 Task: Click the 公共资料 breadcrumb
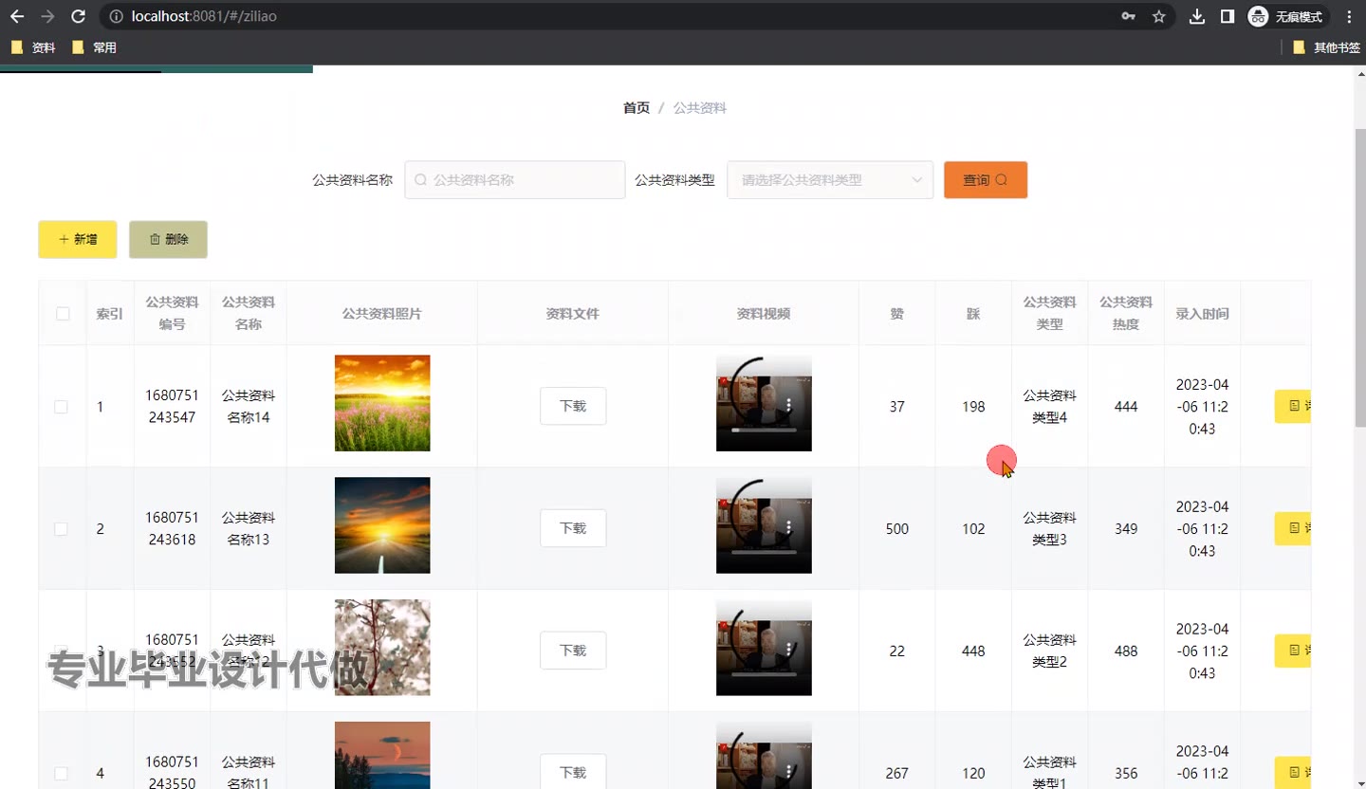[x=700, y=108]
